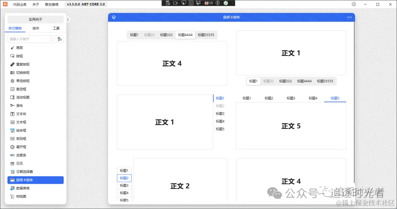The width and height of the screenshot is (397, 209).
Task: Select 标题55555 in pill tabs above 正文 4
Action: [206, 35]
